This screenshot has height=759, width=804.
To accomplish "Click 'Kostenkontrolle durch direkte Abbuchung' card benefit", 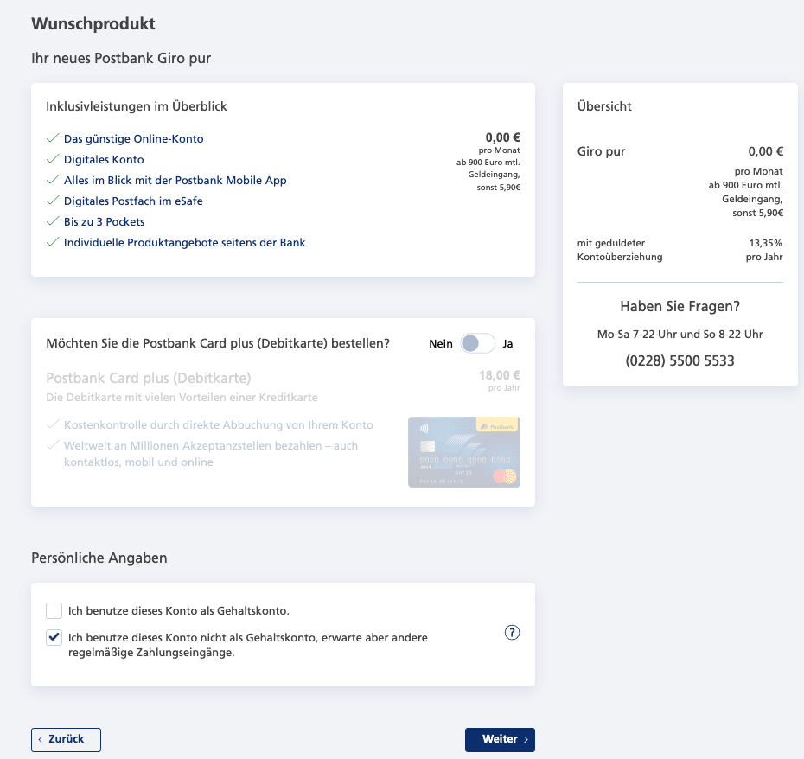I will [x=219, y=424].
